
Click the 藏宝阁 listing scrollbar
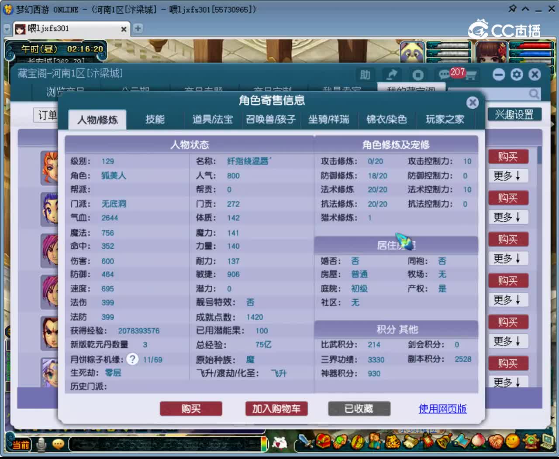540,155
